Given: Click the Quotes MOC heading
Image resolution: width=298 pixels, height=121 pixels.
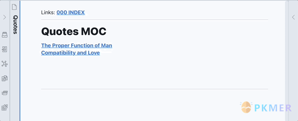Looking at the screenshot, I should coord(74,31).
